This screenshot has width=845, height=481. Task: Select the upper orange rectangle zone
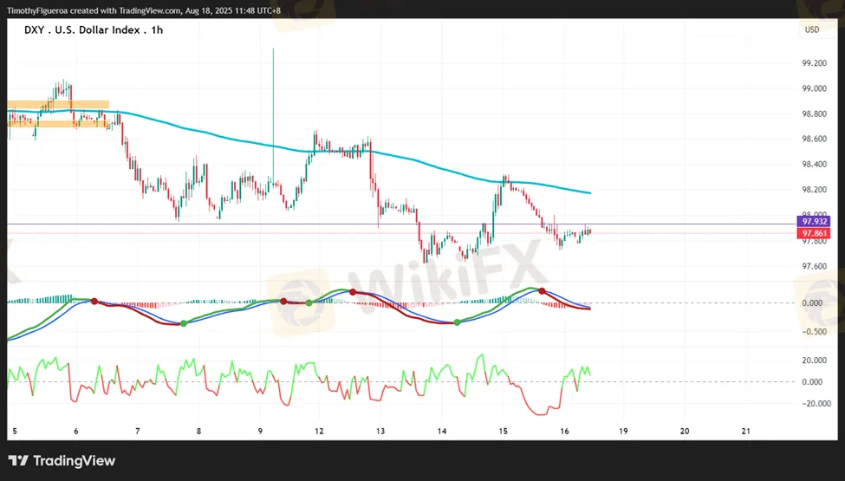tap(58, 105)
